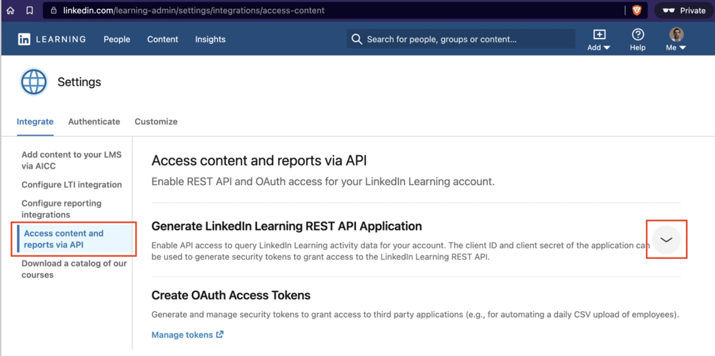The height and width of the screenshot is (356, 715).
Task: Open the Content menu
Action: pos(162,40)
